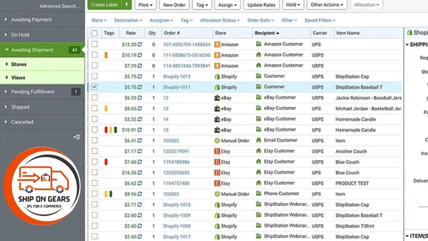This screenshot has height=241, width=428.
Task: Open Allocation Status filter dropdown
Action: (x=220, y=20)
